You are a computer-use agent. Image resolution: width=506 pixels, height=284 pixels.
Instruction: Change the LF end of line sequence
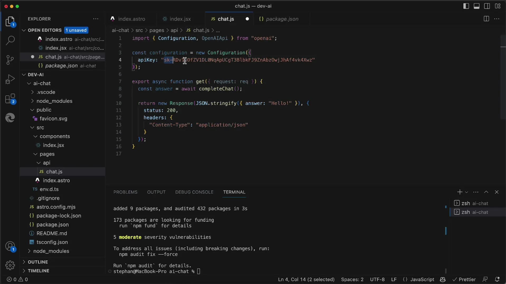394,280
